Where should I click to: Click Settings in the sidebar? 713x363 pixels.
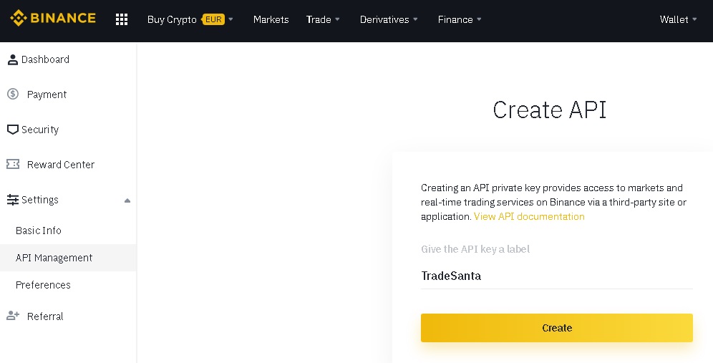tap(40, 200)
